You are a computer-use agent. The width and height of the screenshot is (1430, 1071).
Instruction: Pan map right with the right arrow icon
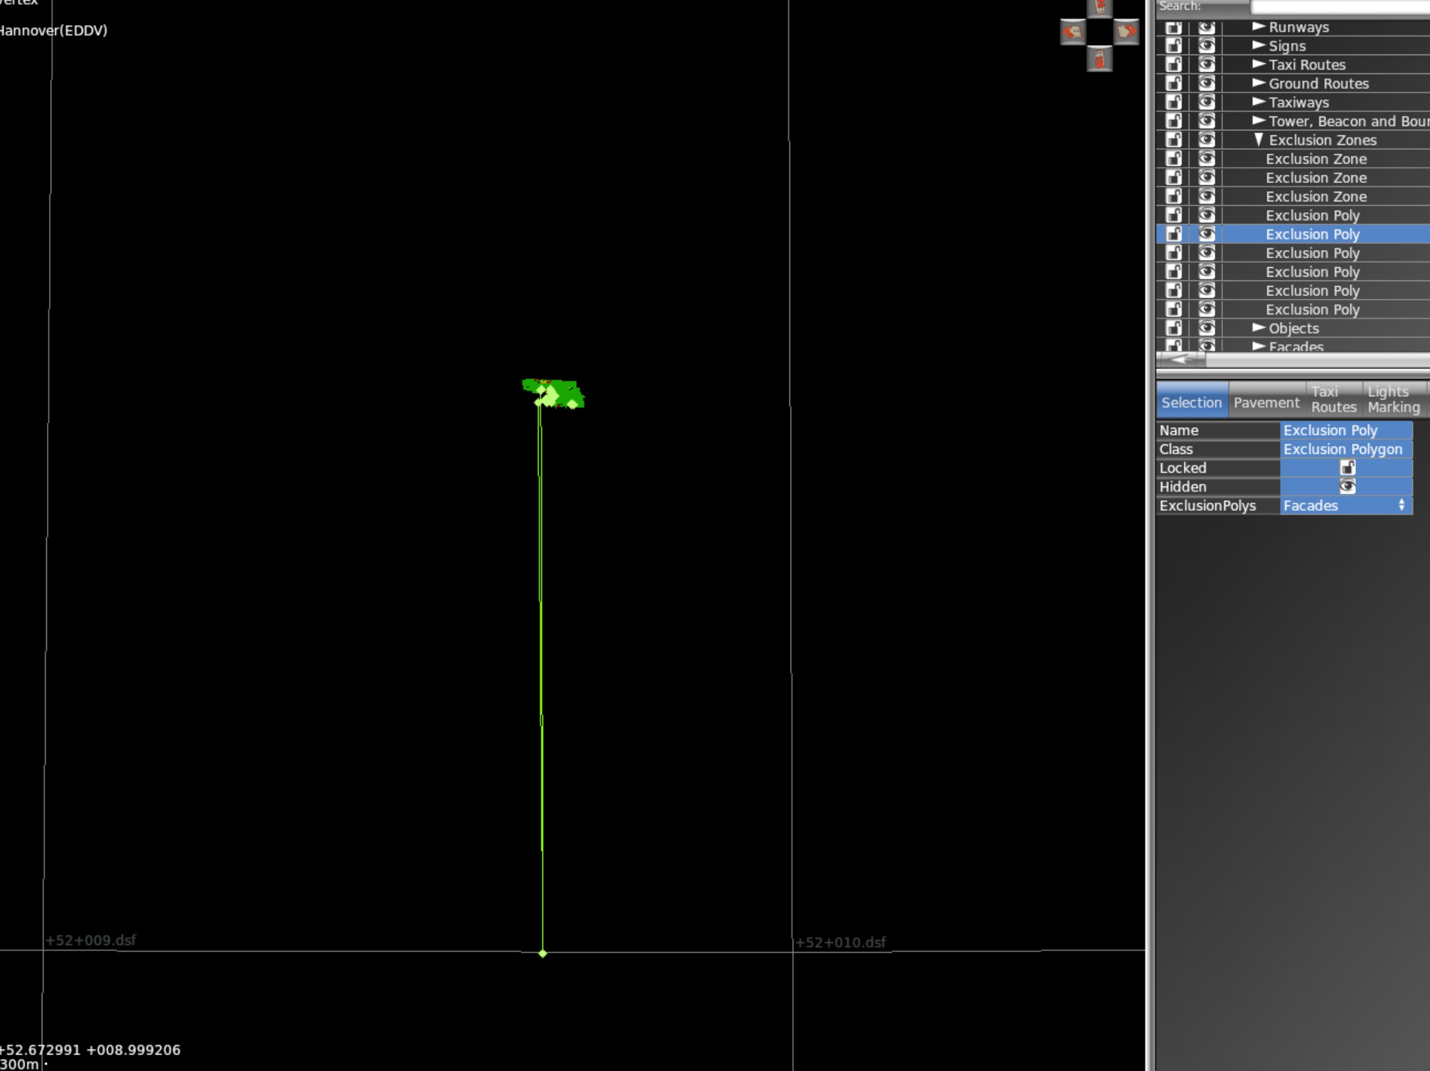point(1126,32)
